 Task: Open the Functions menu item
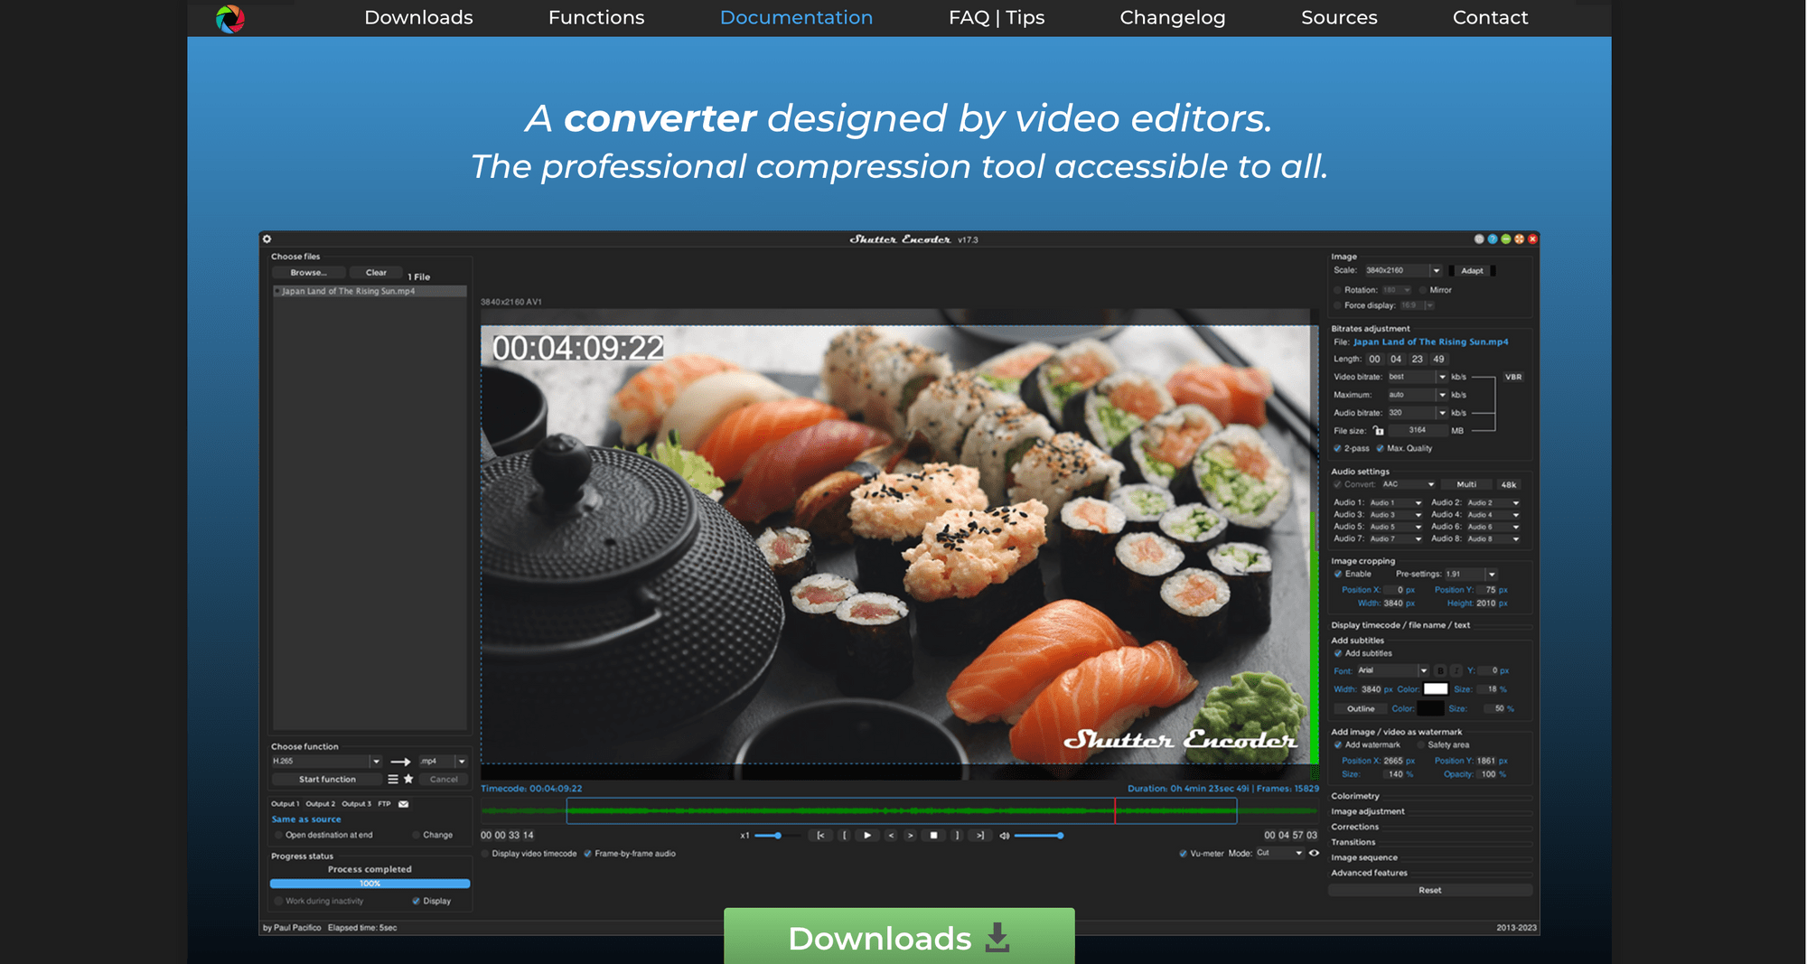tap(596, 17)
